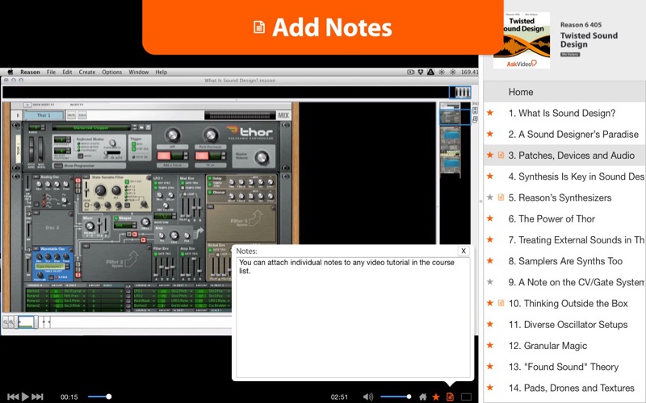The image size is (646, 403).
Task: Open lesson 11. Diverse Oscillator Setups
Action: click(x=564, y=325)
